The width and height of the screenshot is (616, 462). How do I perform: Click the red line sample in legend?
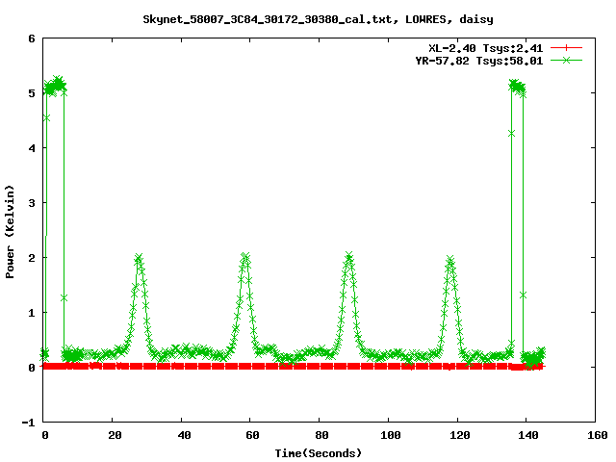[567, 48]
